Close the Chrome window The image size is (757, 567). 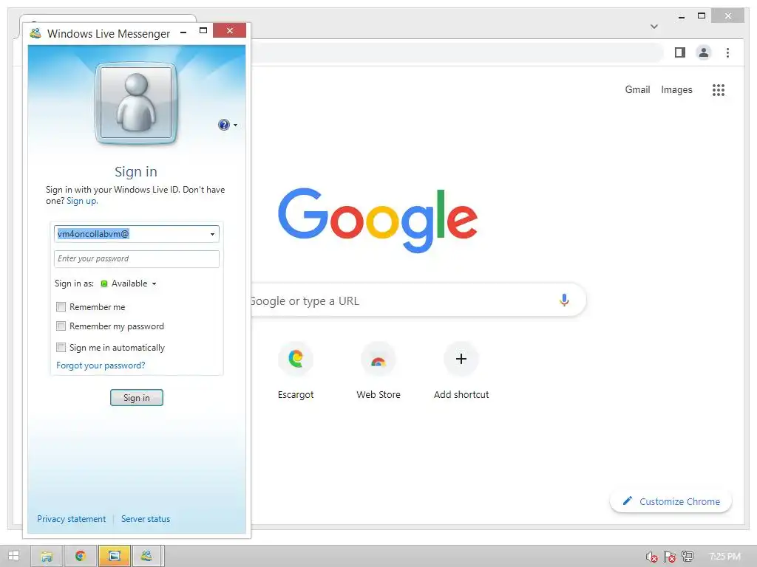click(728, 16)
